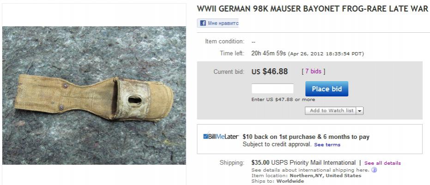Click the WWII German 98K Mauser listing title
This screenshot has height=185, width=430.
[x=312, y=9]
